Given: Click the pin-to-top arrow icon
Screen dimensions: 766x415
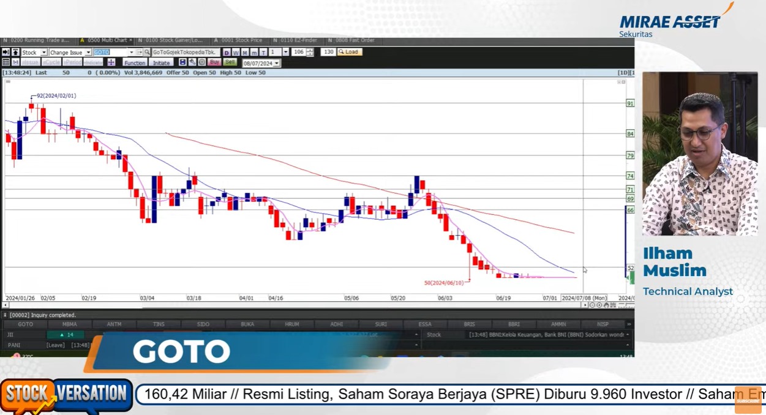Looking at the screenshot, I should (x=15, y=53).
